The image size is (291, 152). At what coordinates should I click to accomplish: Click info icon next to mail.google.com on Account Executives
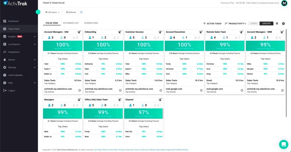201,90
